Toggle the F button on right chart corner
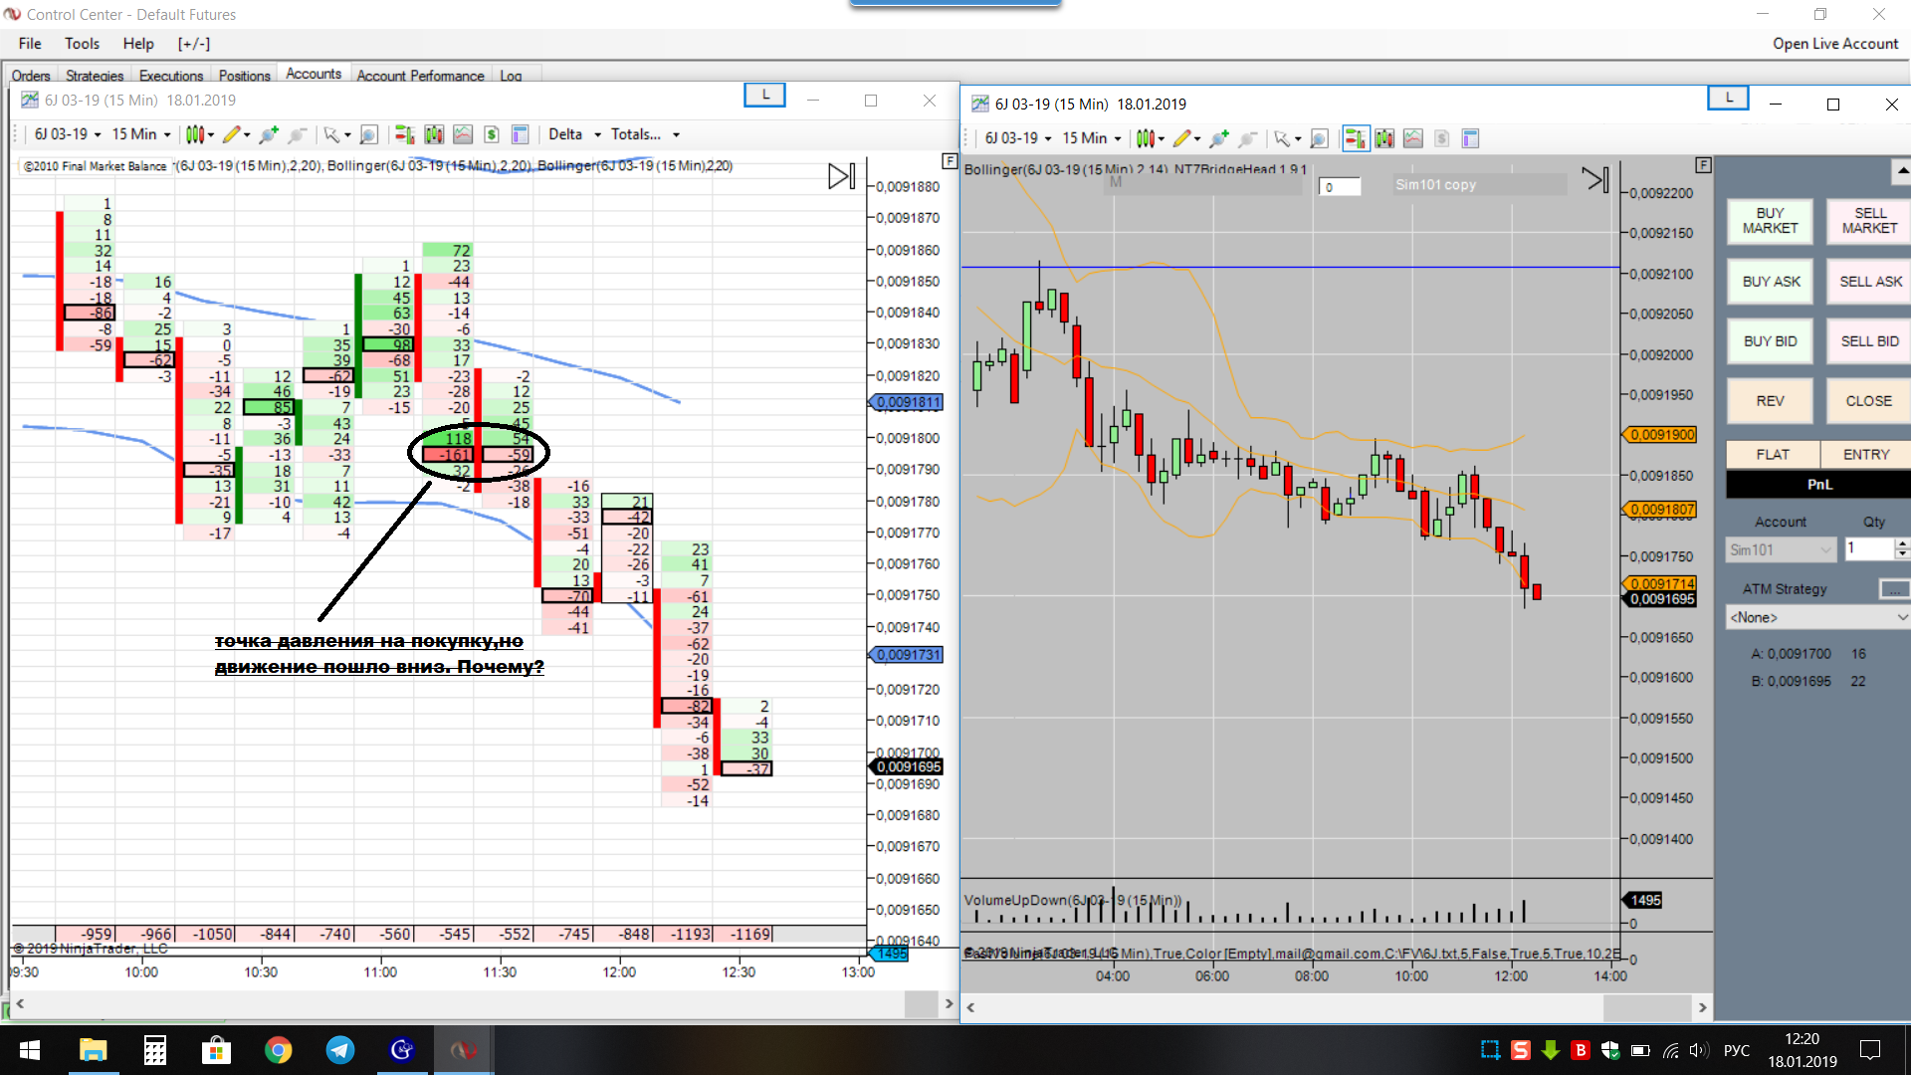Screen dimensions: 1911x1075 click(x=1703, y=165)
